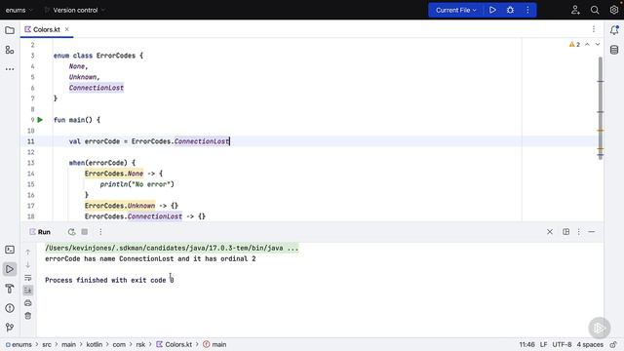Toggle read-only lock icon in status bar

click(x=613, y=344)
